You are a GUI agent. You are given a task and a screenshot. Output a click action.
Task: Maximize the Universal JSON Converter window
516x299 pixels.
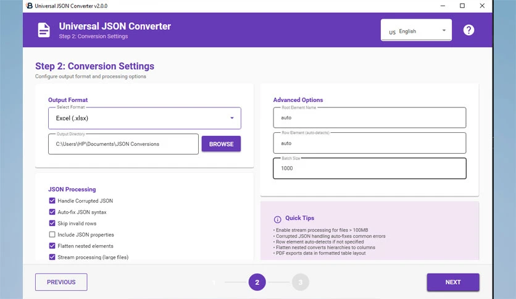[462, 6]
